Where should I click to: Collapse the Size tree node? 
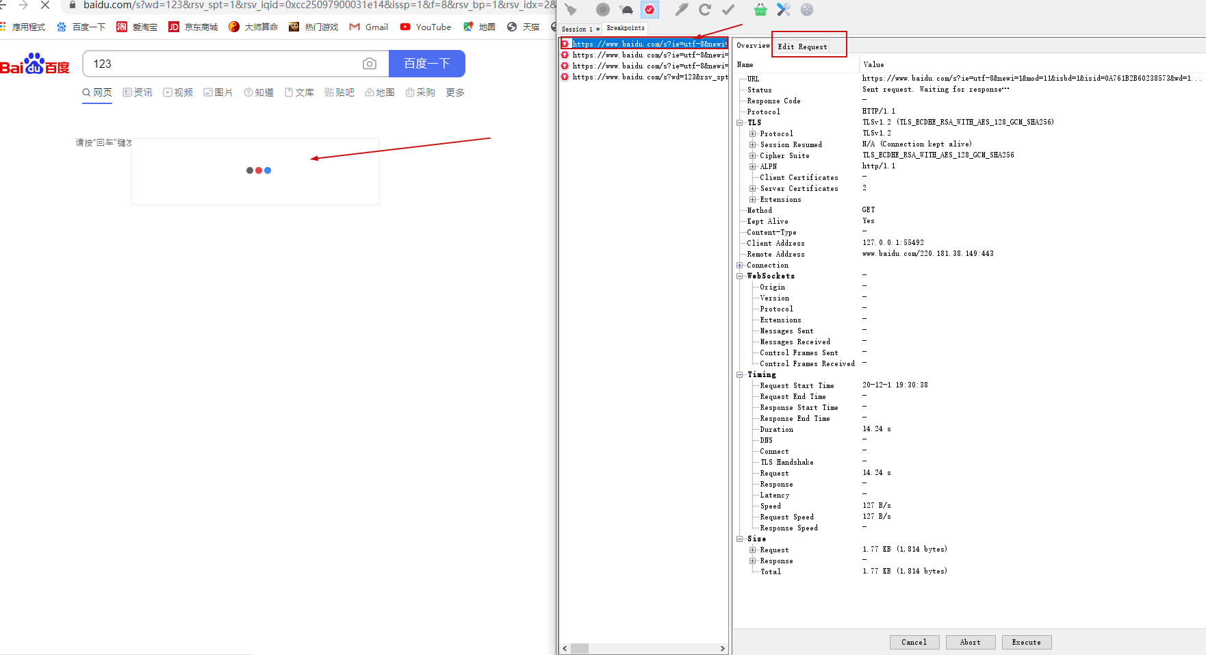point(740,539)
